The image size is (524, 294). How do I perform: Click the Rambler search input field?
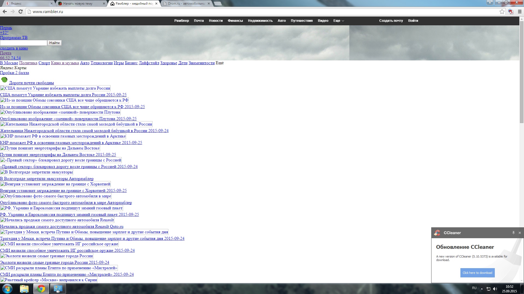tap(23, 43)
